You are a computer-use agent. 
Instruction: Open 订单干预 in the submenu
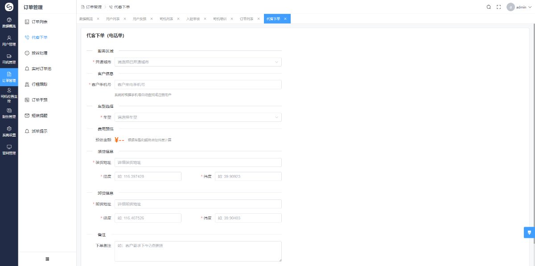coord(47,100)
